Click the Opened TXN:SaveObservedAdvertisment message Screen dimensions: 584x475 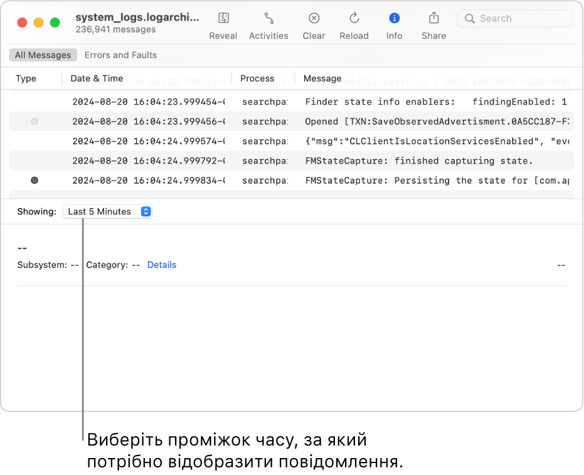(437, 122)
